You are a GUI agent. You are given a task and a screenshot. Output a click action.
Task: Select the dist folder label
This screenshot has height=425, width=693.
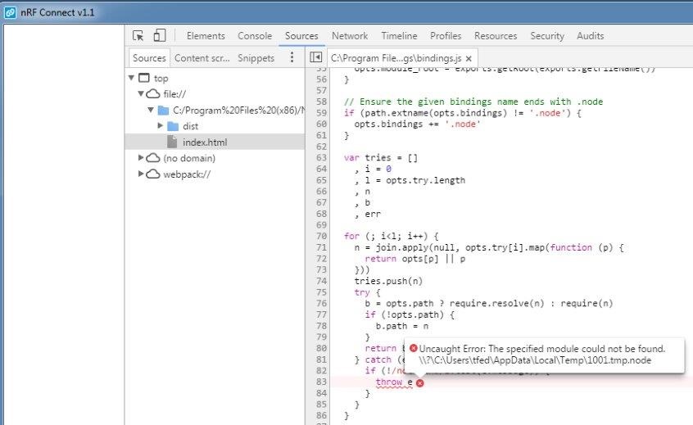click(x=191, y=126)
